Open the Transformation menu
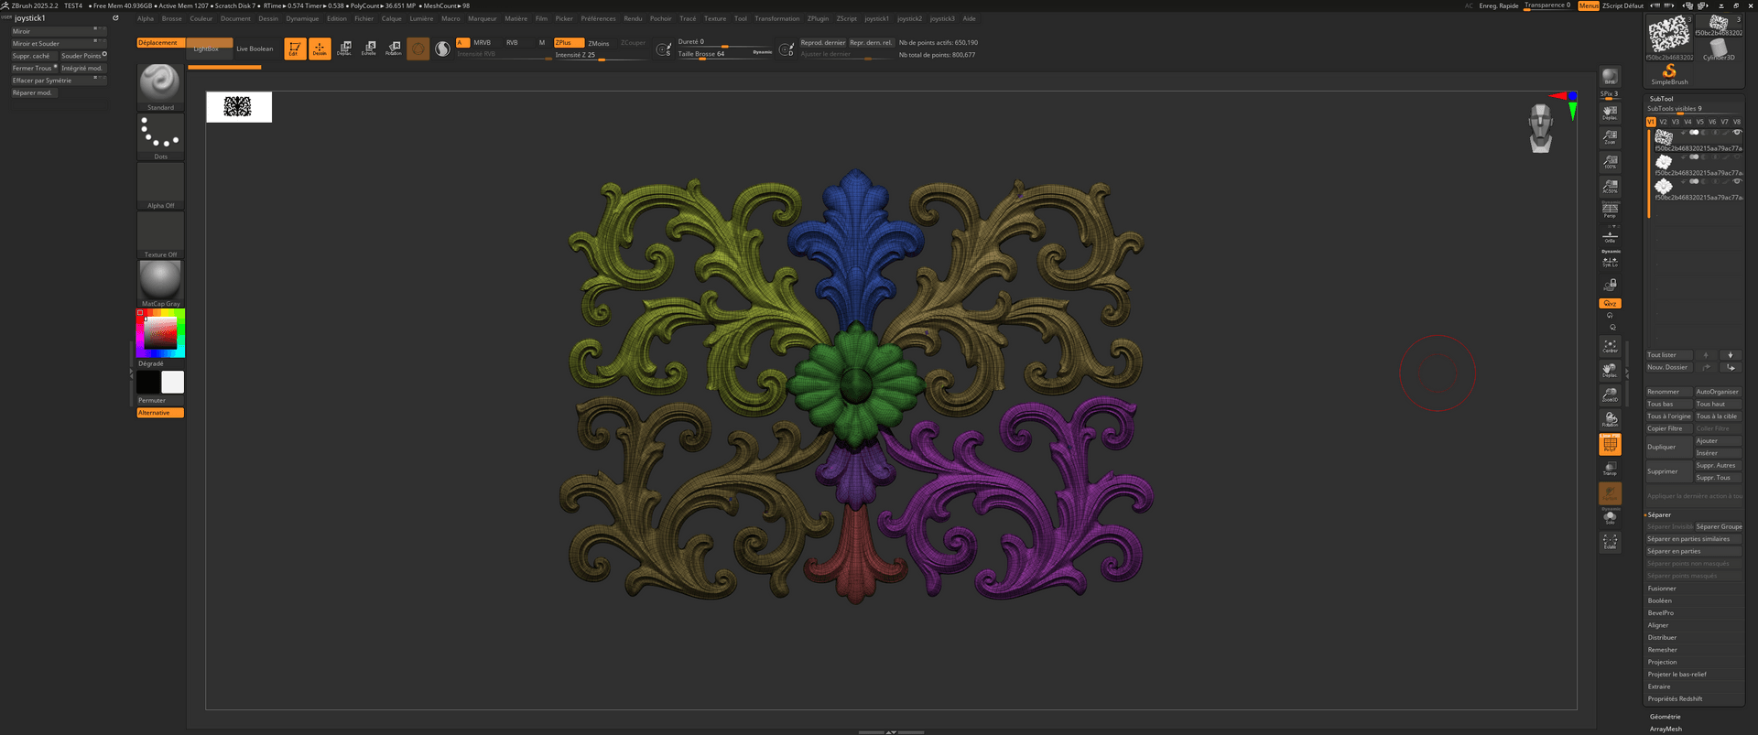The width and height of the screenshot is (1758, 735). tap(776, 18)
